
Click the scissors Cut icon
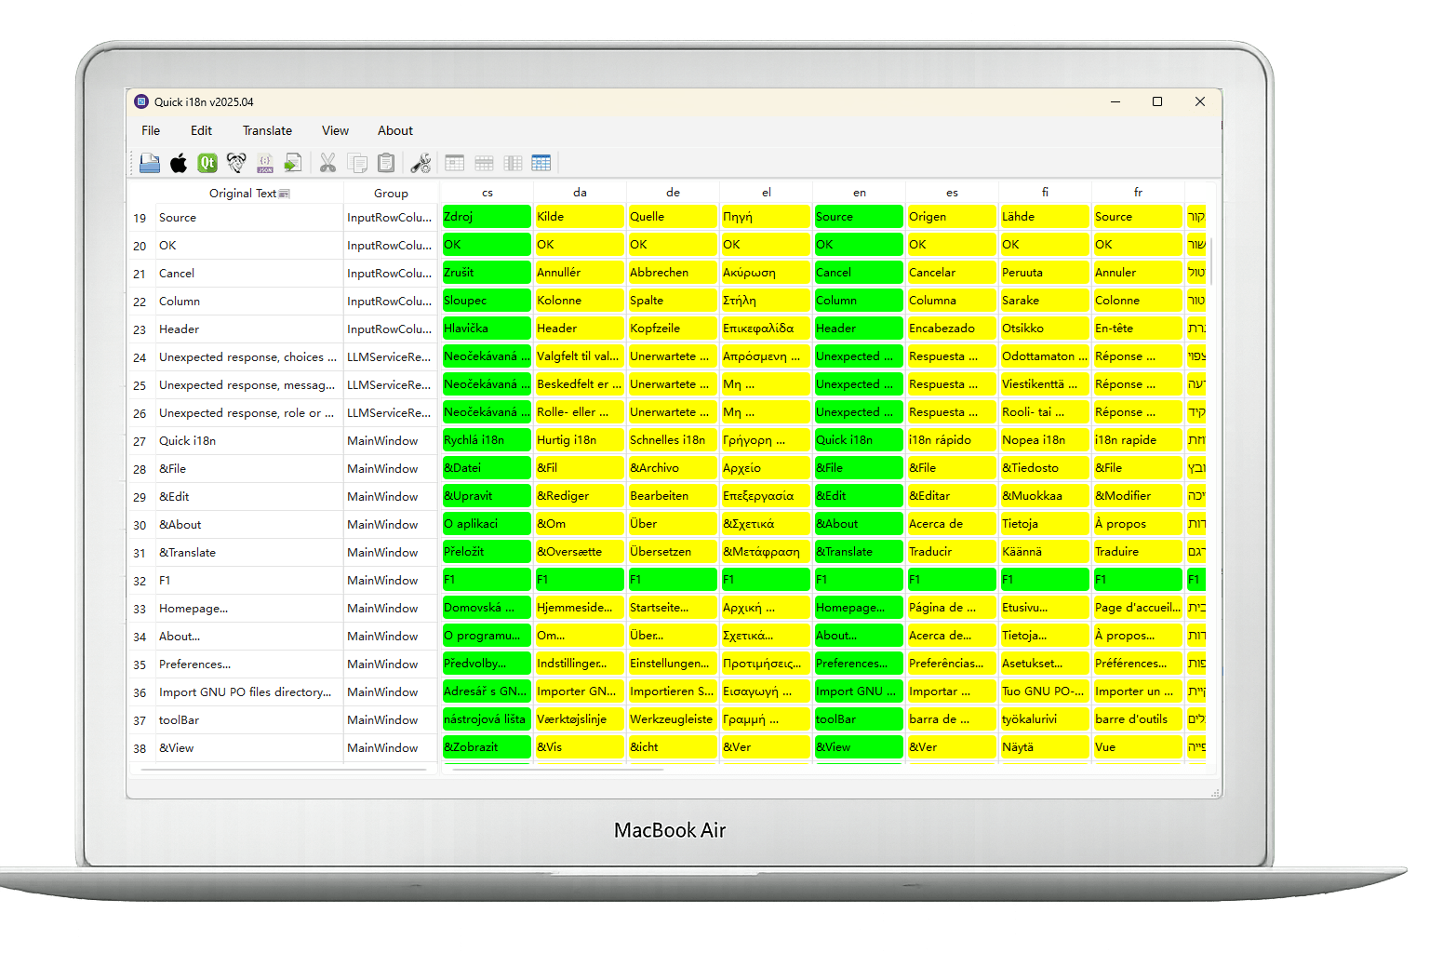pyautogui.click(x=327, y=163)
